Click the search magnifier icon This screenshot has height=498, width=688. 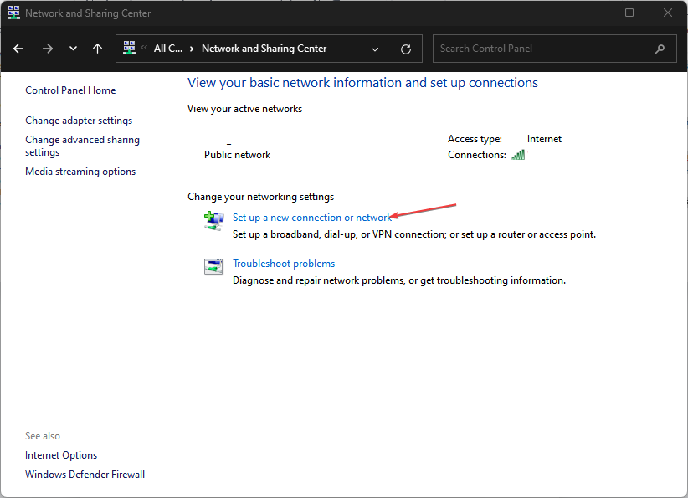coord(660,49)
